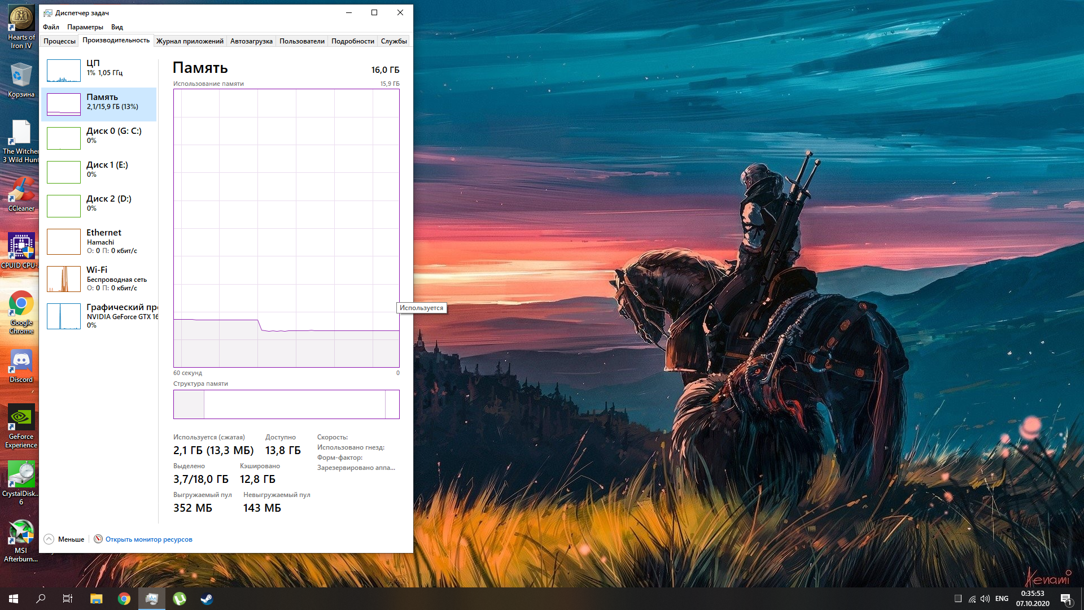Screen dimensions: 1084x610
Task: Open File Explorer on taskbar
Action: 97,599
